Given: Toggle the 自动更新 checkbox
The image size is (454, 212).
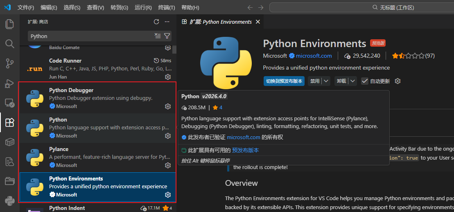Looking at the screenshot, I should [x=364, y=81].
